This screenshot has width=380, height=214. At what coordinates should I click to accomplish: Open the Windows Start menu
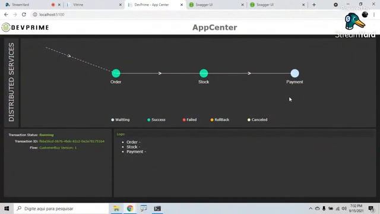click(7, 209)
